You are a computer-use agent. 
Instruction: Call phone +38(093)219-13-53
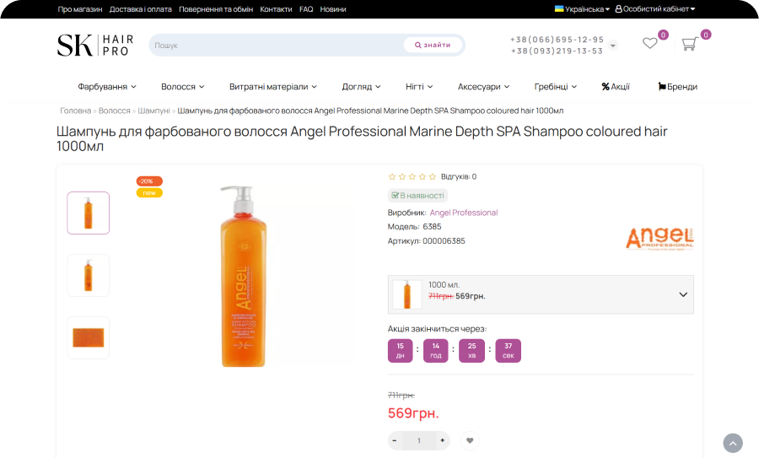(x=557, y=51)
